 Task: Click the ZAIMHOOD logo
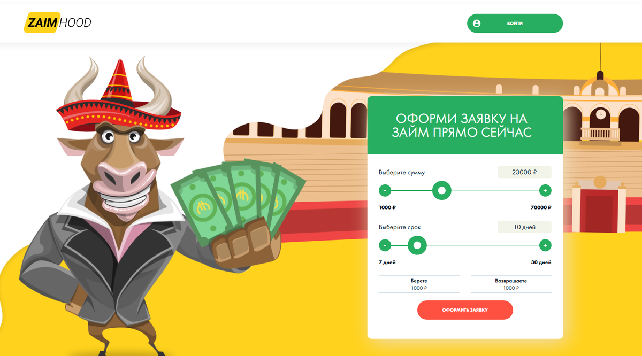pyautogui.click(x=58, y=22)
